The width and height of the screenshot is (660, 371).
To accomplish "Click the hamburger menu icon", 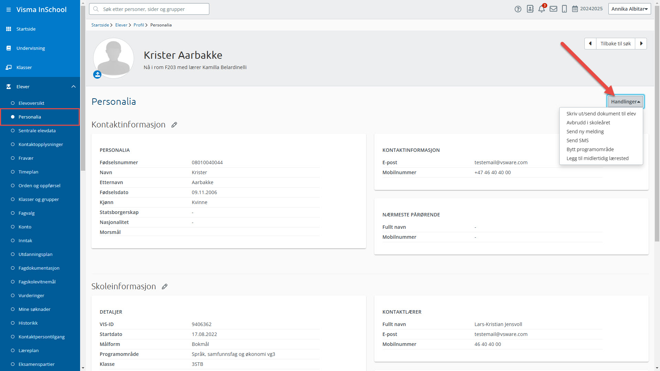I will click(x=9, y=10).
